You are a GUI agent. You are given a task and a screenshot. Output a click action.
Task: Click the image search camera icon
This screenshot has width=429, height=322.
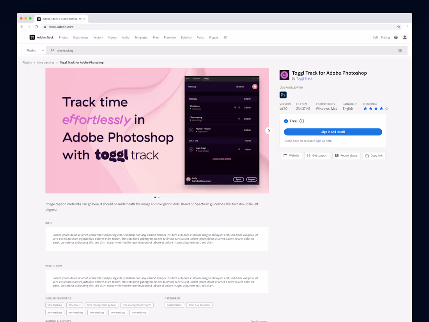point(399,50)
